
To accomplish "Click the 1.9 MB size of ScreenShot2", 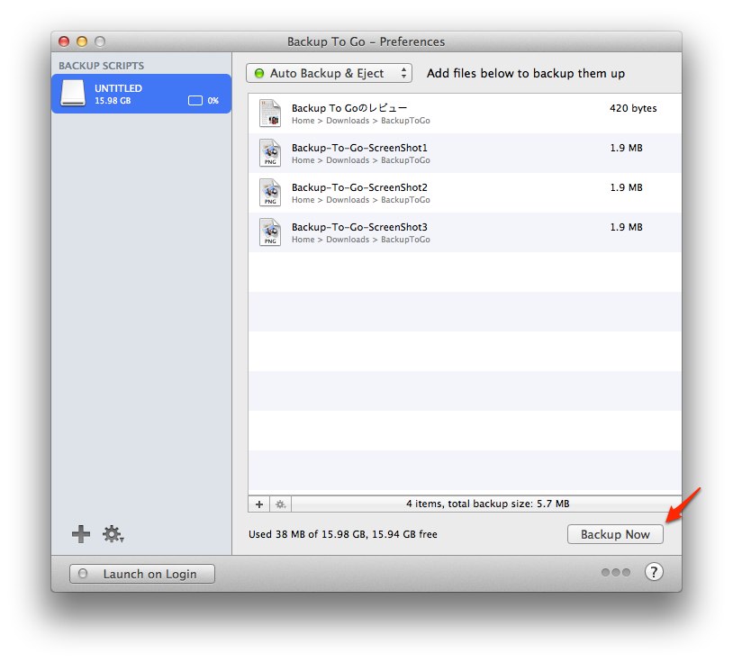I will point(626,187).
